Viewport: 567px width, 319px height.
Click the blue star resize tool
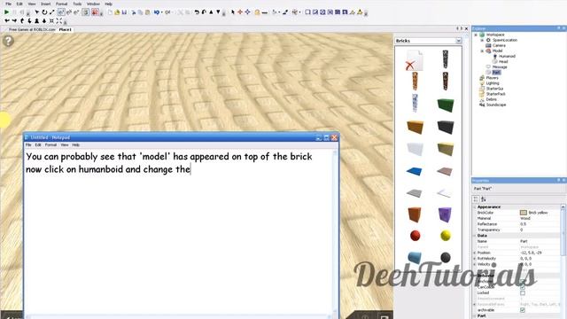(248, 12)
